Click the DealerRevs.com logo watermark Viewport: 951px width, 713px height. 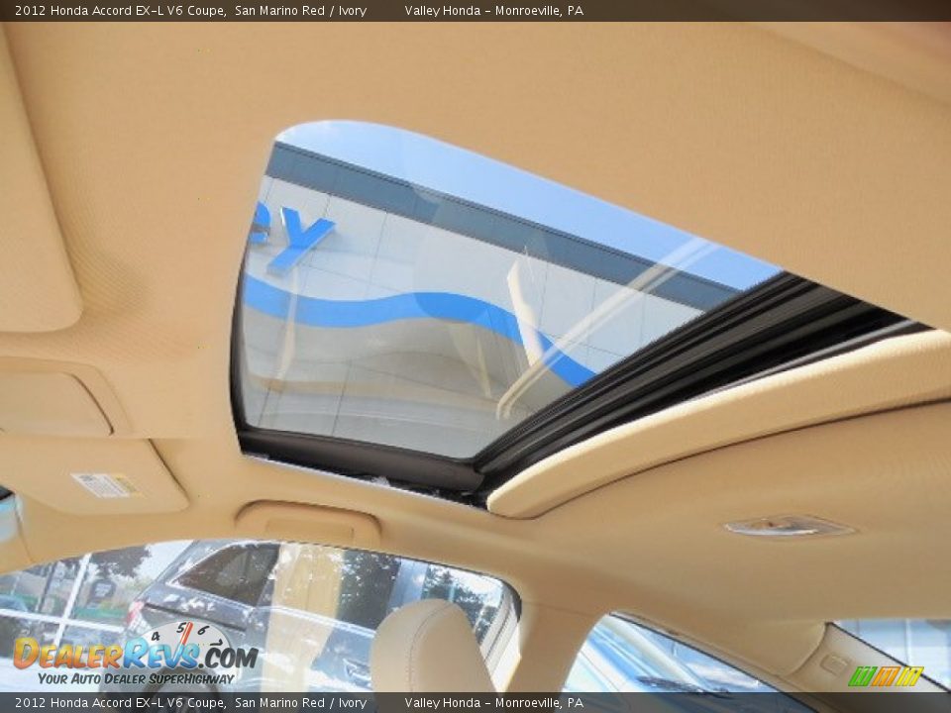pyautogui.click(x=134, y=656)
